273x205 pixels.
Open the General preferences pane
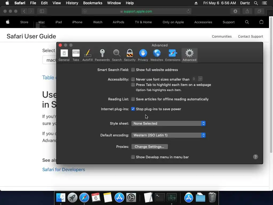point(64,55)
